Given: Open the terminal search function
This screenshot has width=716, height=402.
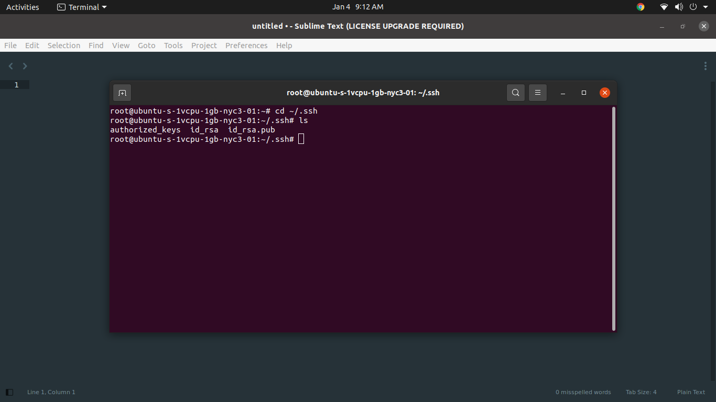Looking at the screenshot, I should pos(515,92).
